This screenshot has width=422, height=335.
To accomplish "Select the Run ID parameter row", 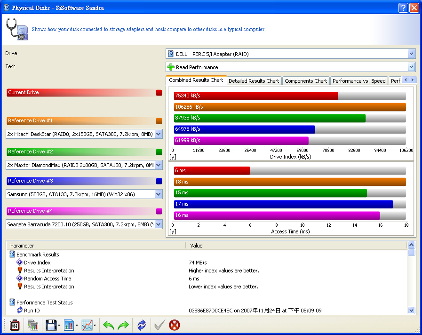I will tap(207, 310).
